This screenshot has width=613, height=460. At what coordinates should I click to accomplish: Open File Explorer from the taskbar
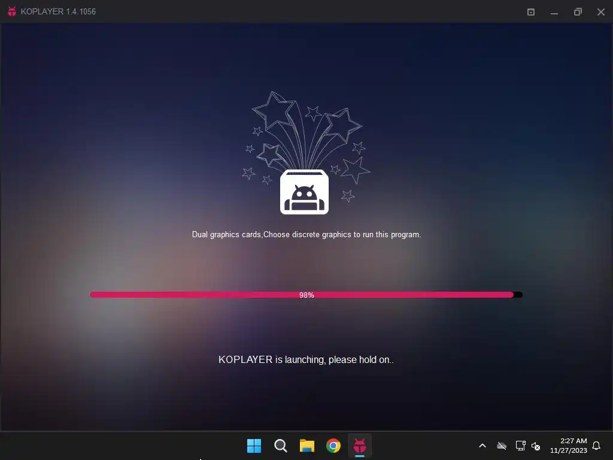(x=307, y=446)
